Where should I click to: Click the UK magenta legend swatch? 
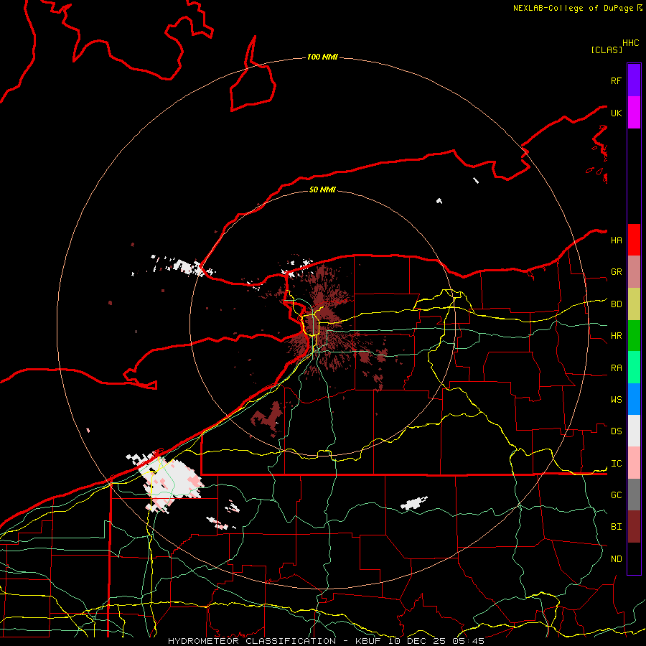634,113
